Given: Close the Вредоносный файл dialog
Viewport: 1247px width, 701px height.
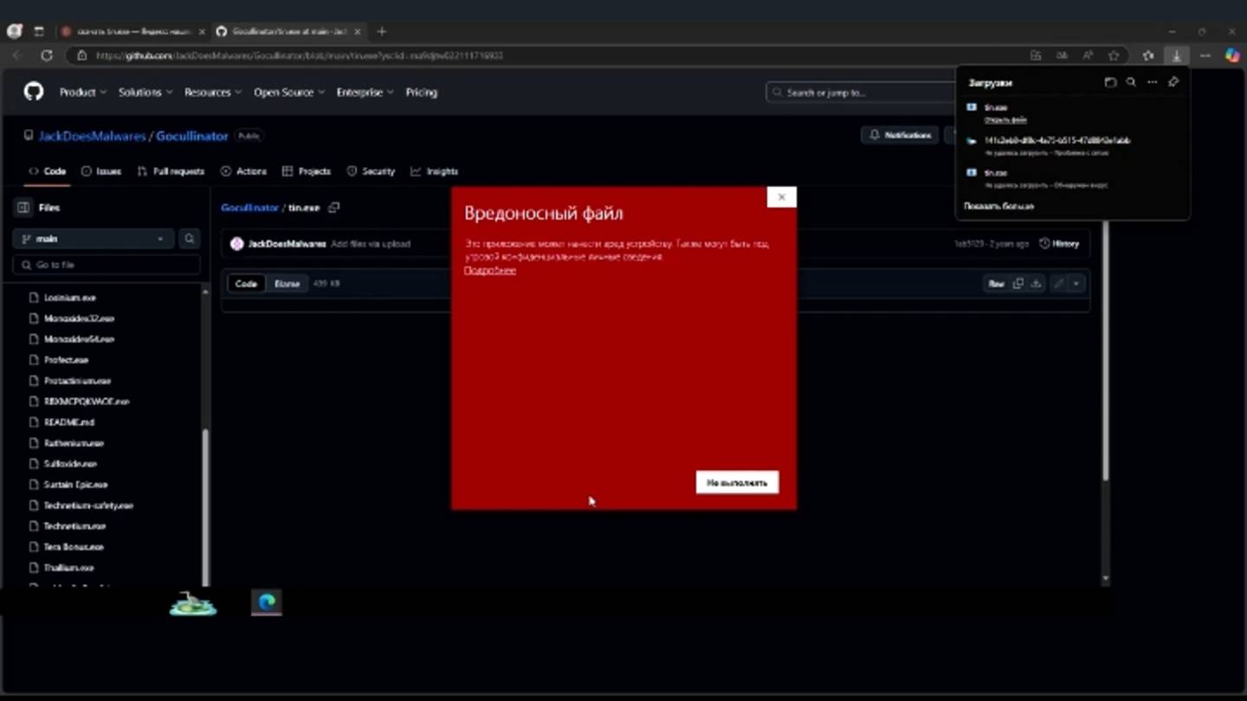Looking at the screenshot, I should 781,197.
